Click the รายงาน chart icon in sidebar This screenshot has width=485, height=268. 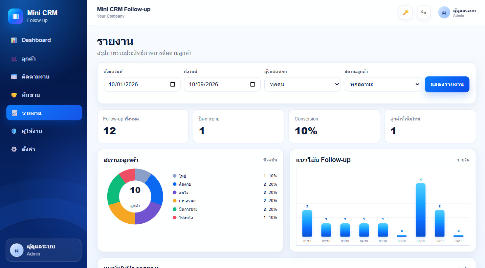[x=15, y=113]
